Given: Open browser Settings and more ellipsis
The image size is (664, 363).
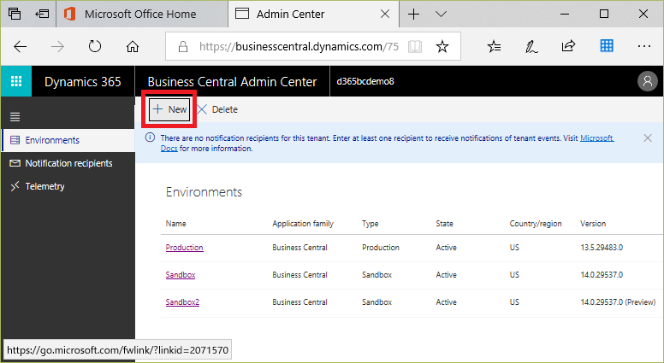Looking at the screenshot, I should pyautogui.click(x=643, y=46).
